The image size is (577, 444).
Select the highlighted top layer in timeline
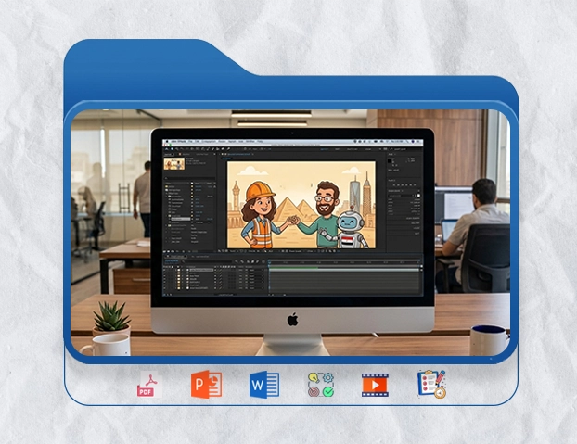coord(201,270)
